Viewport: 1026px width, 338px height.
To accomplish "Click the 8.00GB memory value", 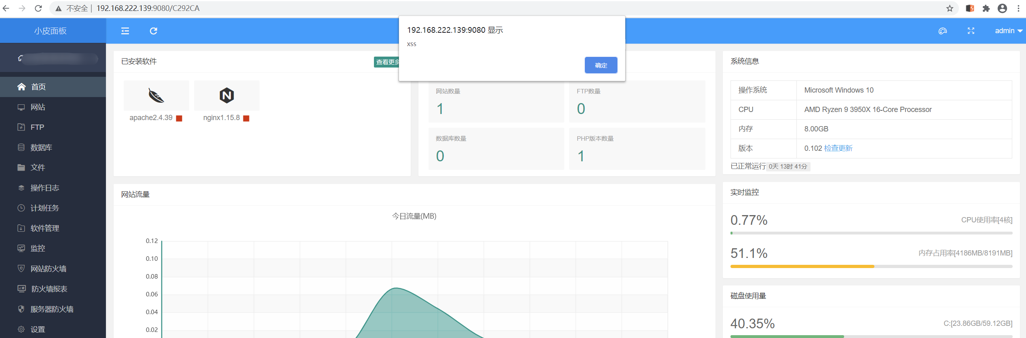I will [816, 129].
